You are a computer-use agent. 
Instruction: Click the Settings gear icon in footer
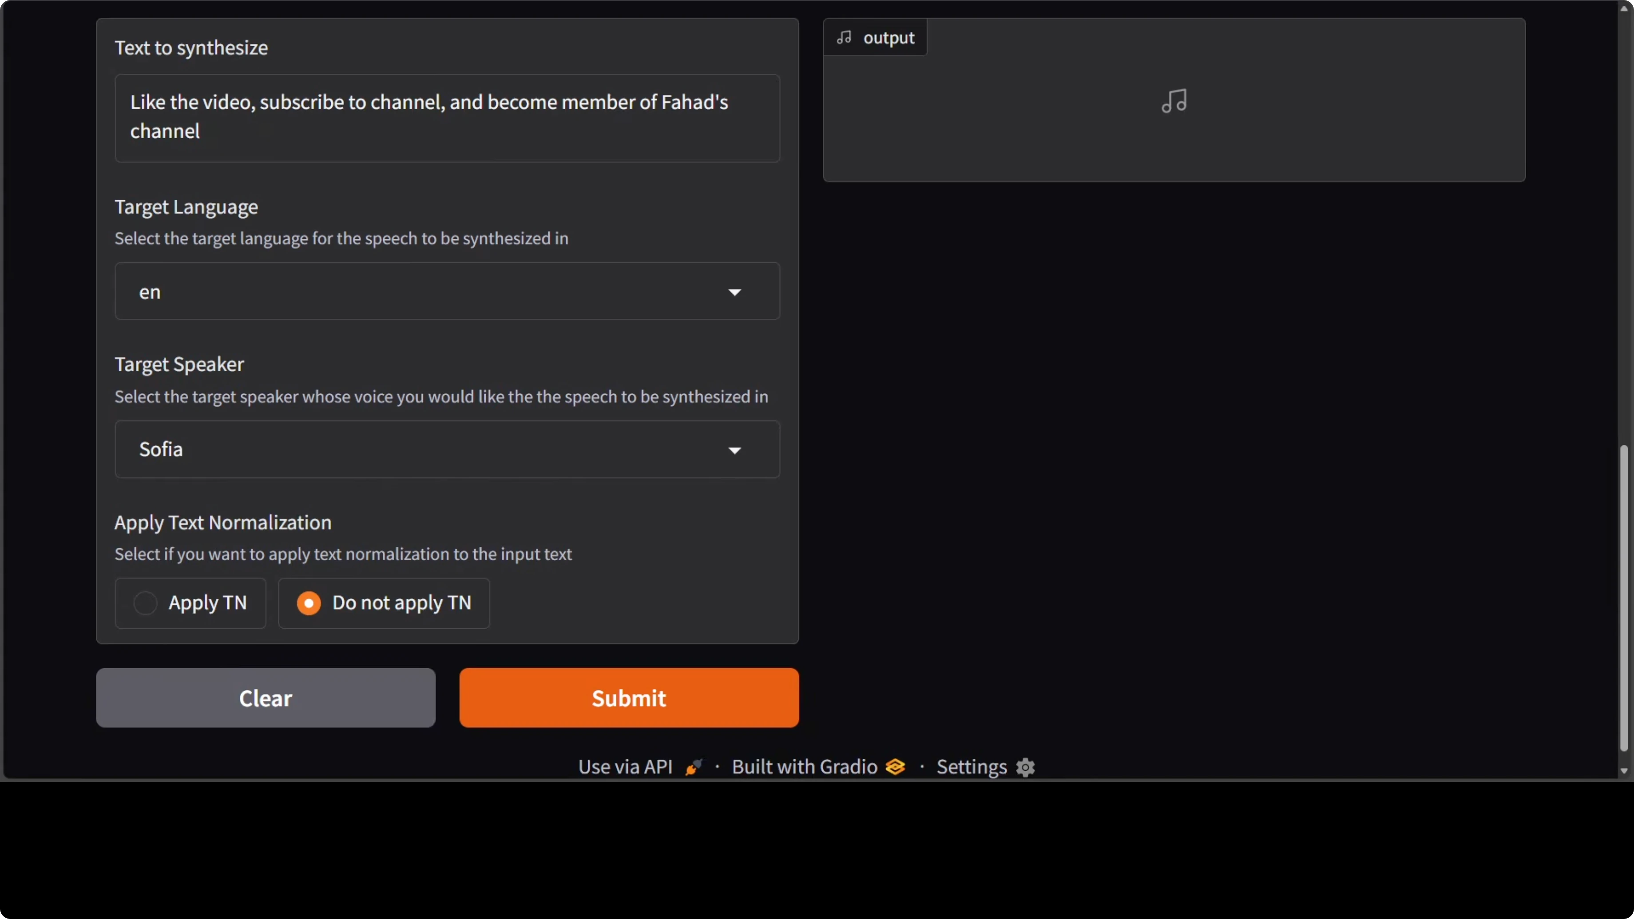(1025, 768)
